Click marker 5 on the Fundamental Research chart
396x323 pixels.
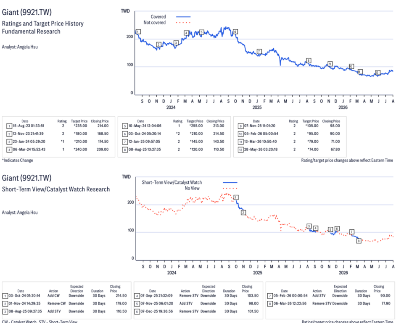(x=201, y=32)
